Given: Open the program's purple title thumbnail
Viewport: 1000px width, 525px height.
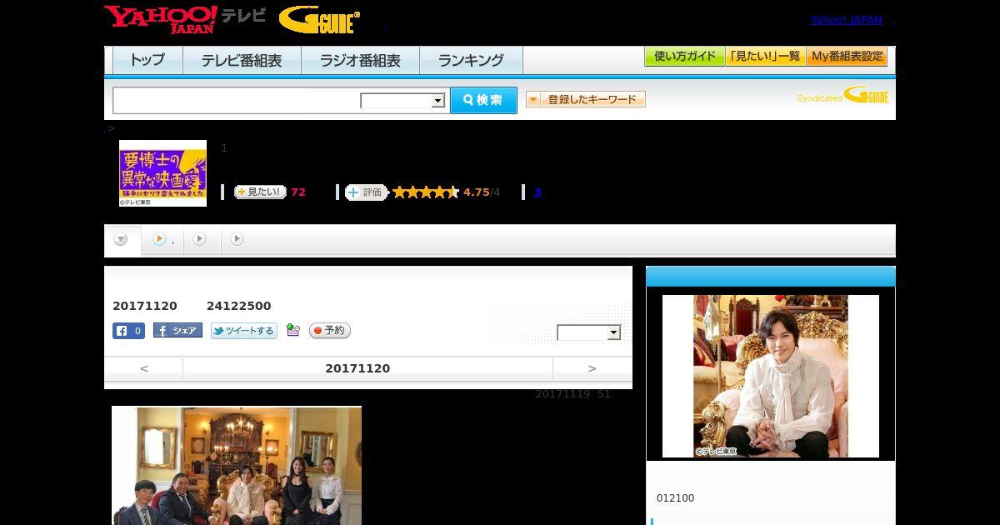Looking at the screenshot, I should point(162,173).
